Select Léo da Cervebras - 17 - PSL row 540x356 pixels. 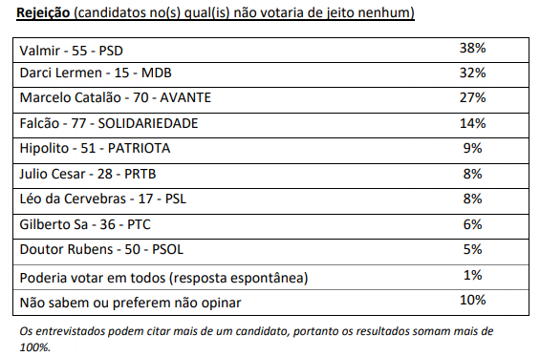coord(270,200)
